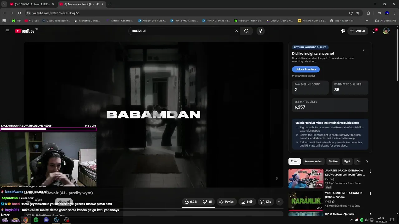Image resolution: width=399 pixels, height=224 pixels.
Task: Open the notifications bell
Action: [374, 31]
